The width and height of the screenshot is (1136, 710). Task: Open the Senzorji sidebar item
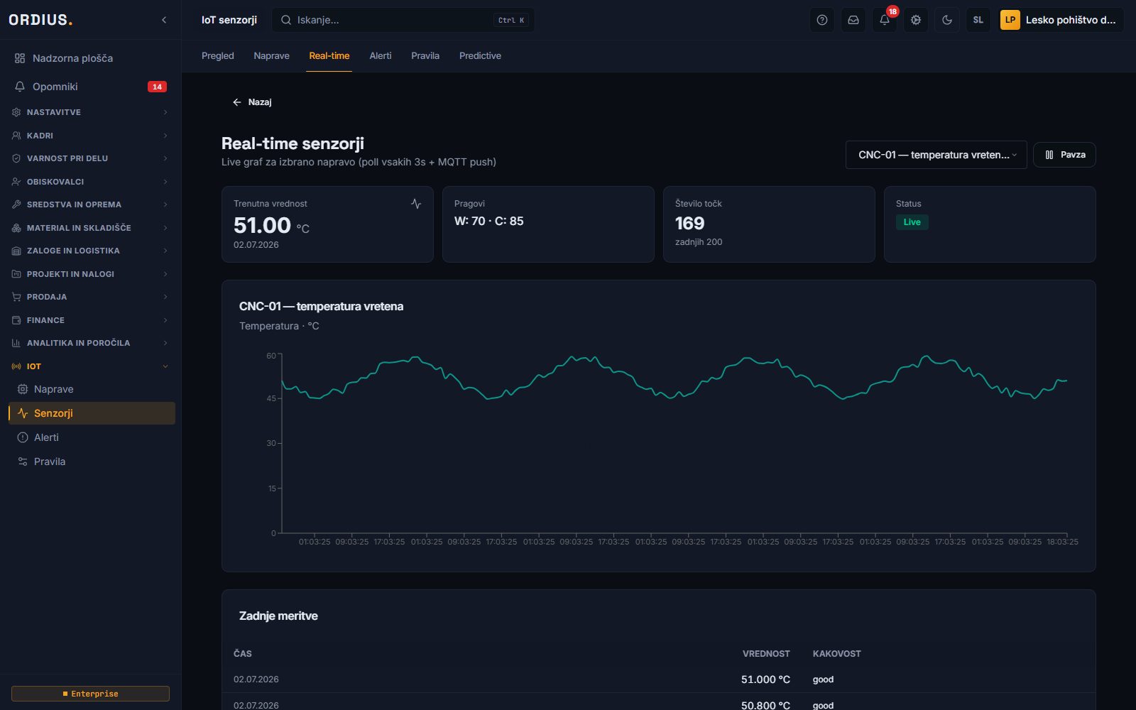[x=92, y=413]
